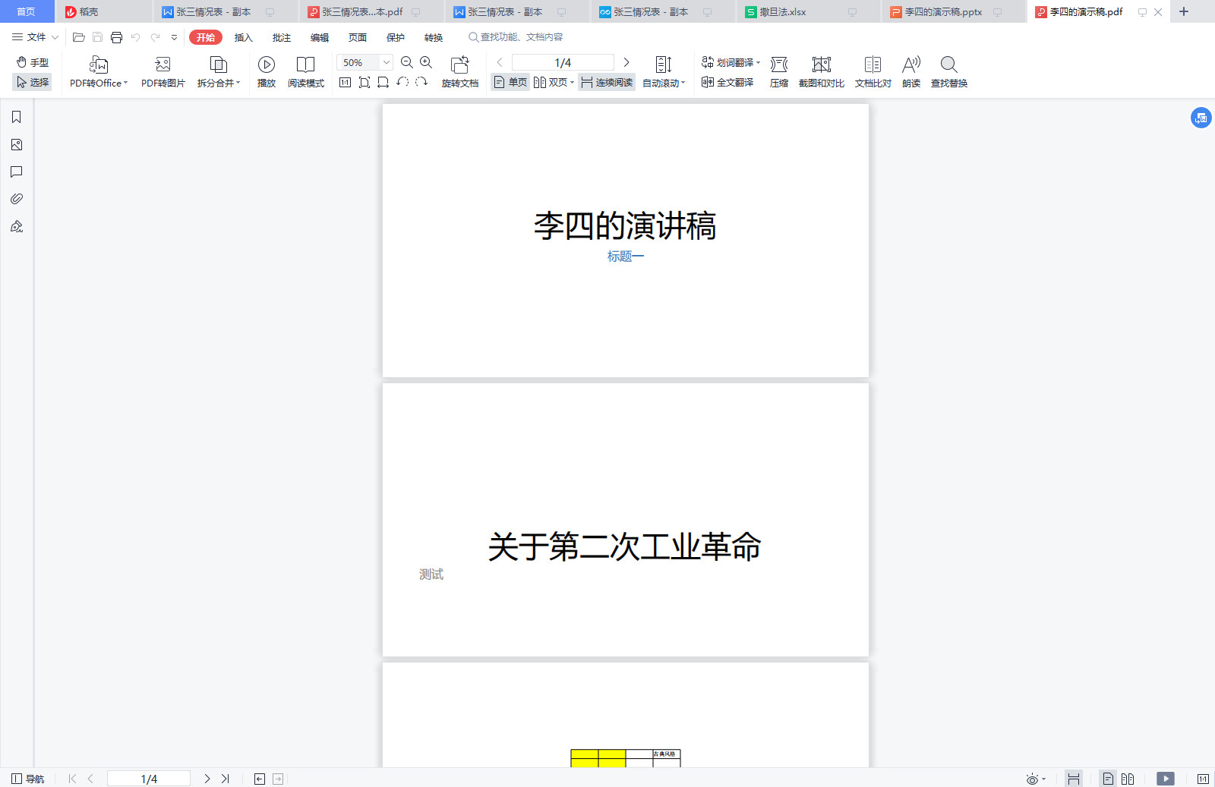Open thumbnail panel in sidebar
This screenshot has width=1215, height=787.
point(17,144)
